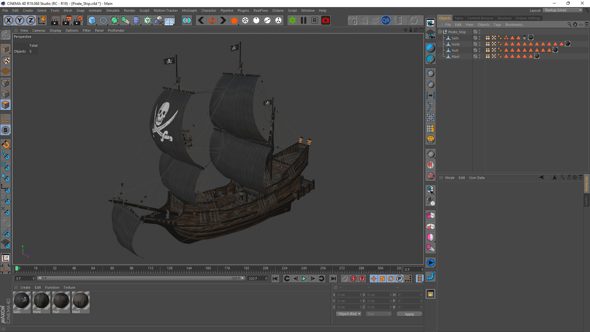This screenshot has width=590, height=332.
Task: Click timeline ruler at frame 160
Action: tap(208, 268)
